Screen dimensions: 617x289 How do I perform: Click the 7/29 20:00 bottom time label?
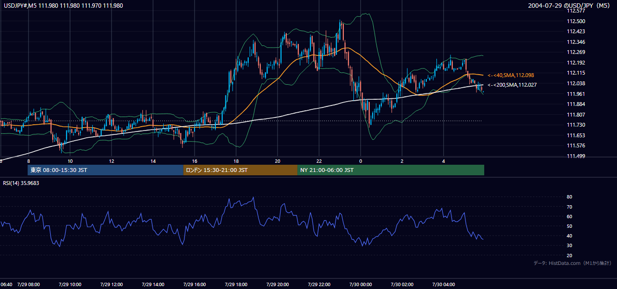point(278,285)
